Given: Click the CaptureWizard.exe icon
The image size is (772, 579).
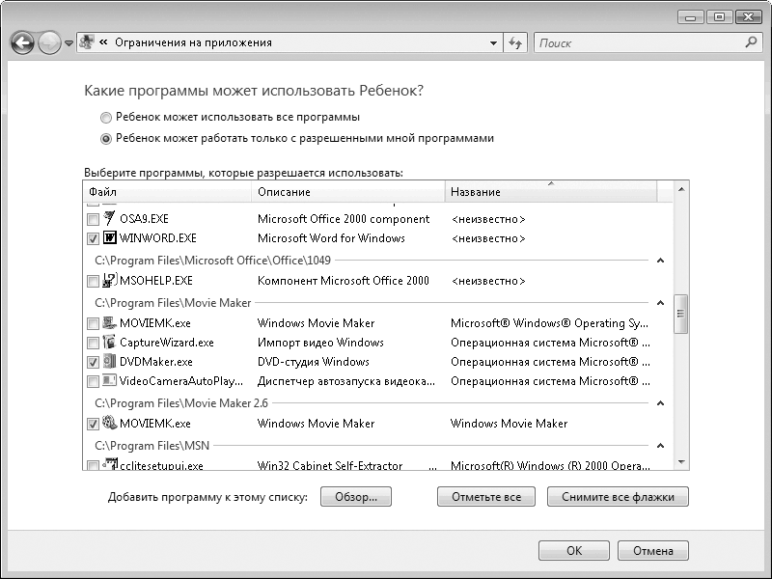Looking at the screenshot, I should [109, 343].
